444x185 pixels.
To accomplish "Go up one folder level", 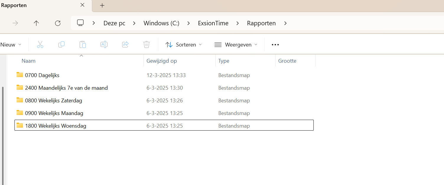I will (x=36, y=23).
